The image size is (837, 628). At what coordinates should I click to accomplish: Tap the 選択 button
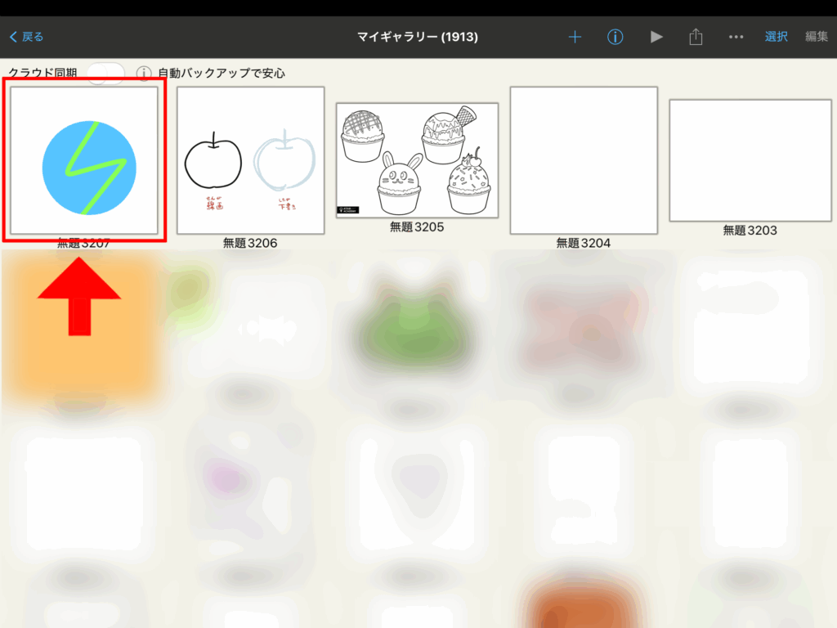[x=776, y=37]
